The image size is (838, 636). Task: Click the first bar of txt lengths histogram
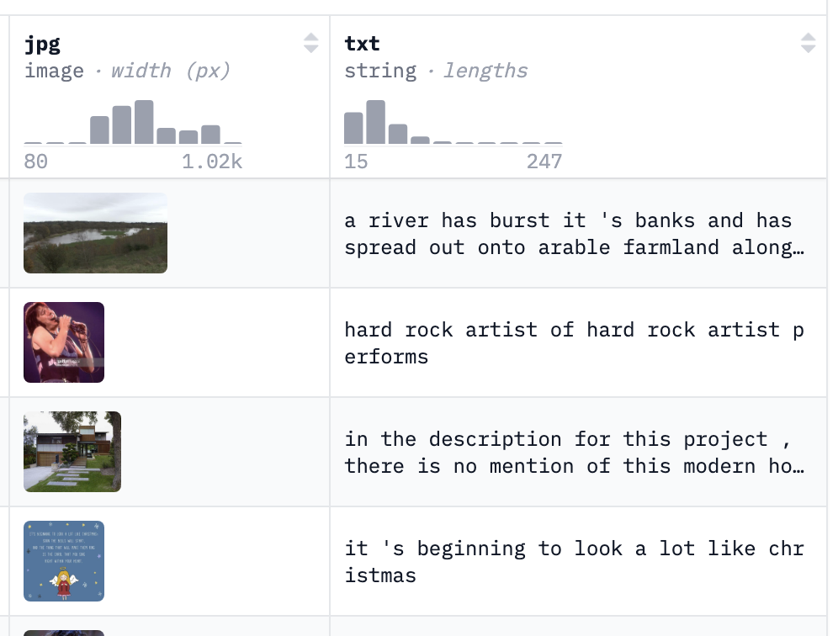[353, 128]
